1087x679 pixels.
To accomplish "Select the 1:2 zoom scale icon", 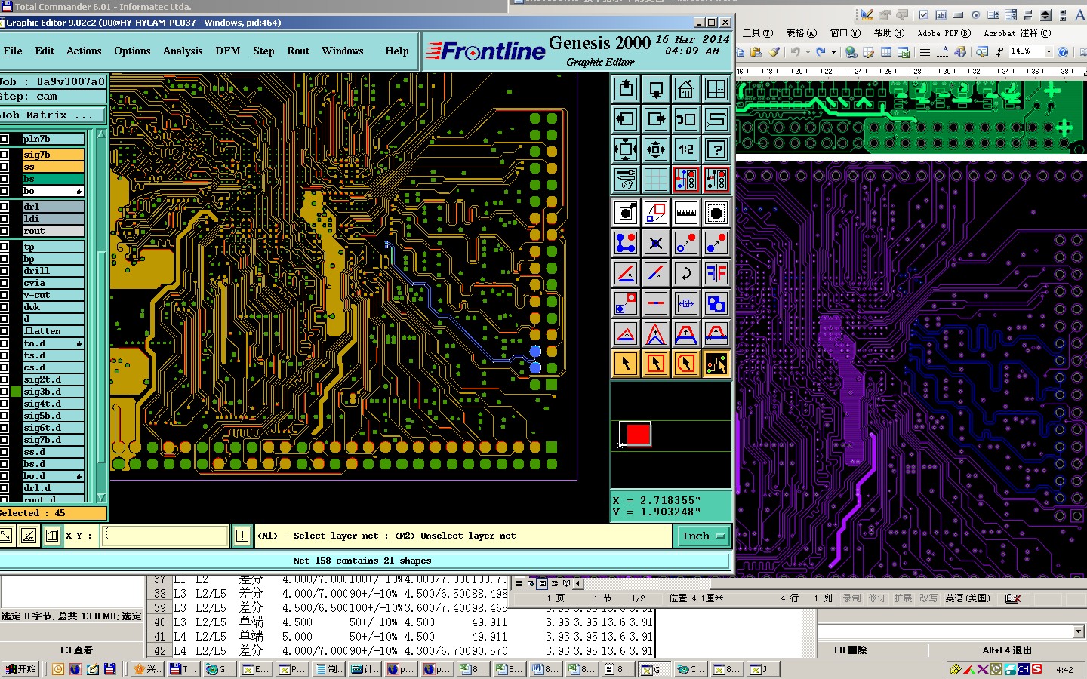I will pyautogui.click(x=685, y=150).
